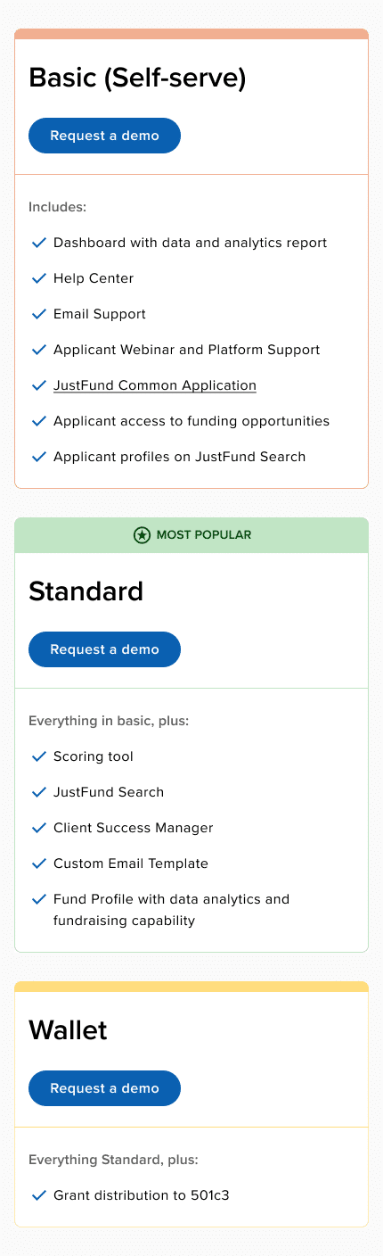Screen dimensions: 383x1256
Task: Request a demo for Wallet plan
Action: coord(105,1088)
